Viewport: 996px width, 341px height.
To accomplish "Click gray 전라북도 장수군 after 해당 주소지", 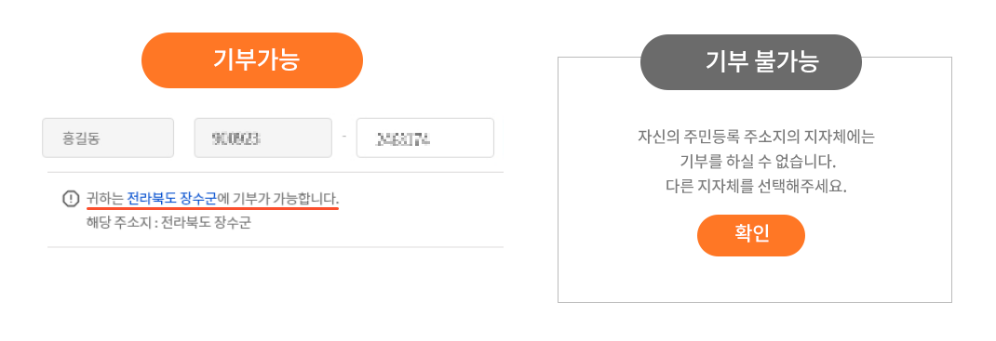I will [x=206, y=223].
